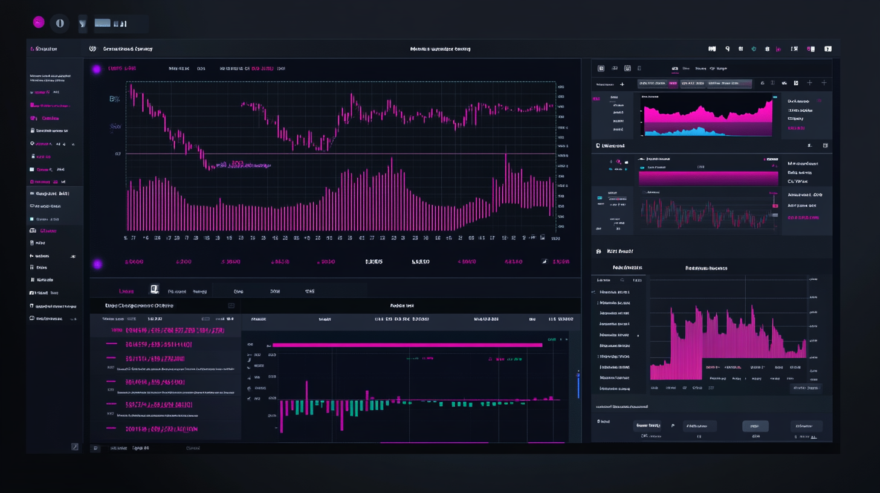Click the small plus icon beside right panel label
880x493 pixels.
pos(622,85)
